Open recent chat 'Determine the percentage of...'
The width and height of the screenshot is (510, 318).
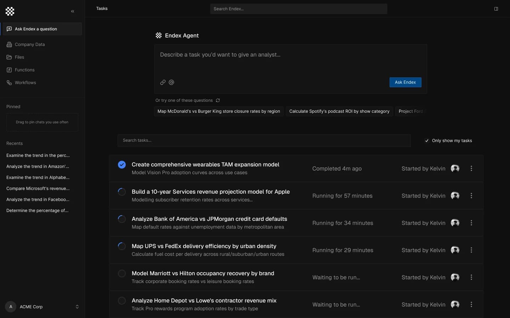coord(38,210)
